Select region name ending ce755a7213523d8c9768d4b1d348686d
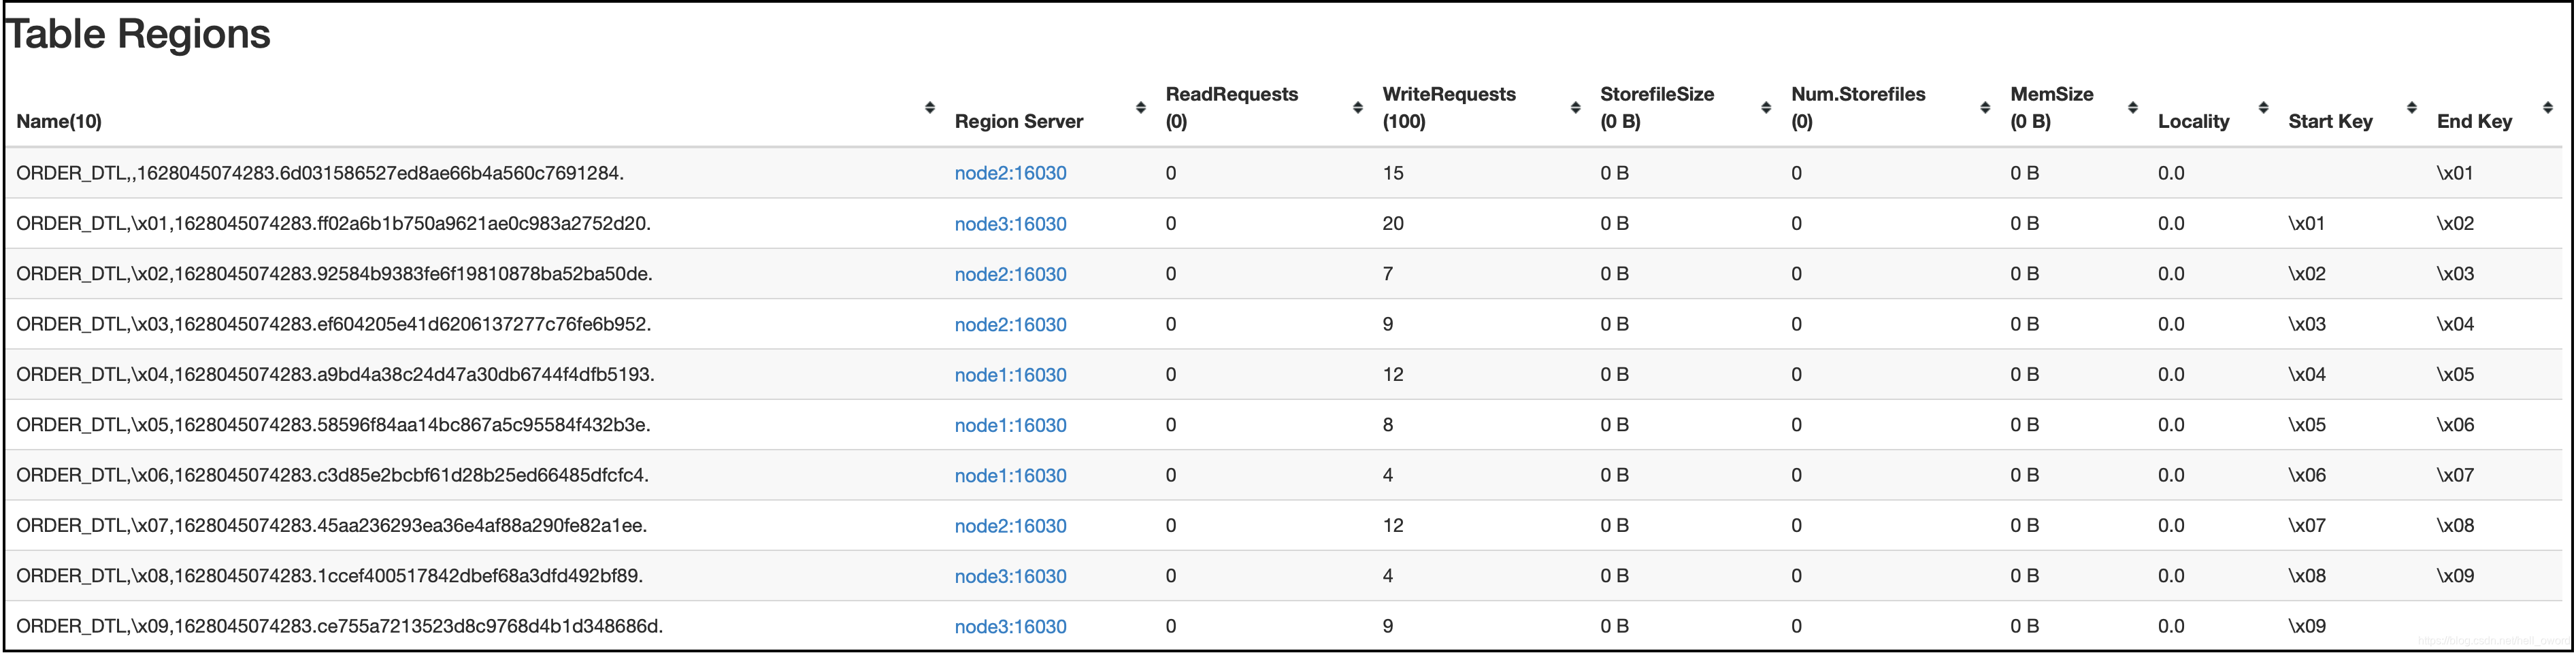The width and height of the screenshot is (2576, 653). tap(339, 626)
